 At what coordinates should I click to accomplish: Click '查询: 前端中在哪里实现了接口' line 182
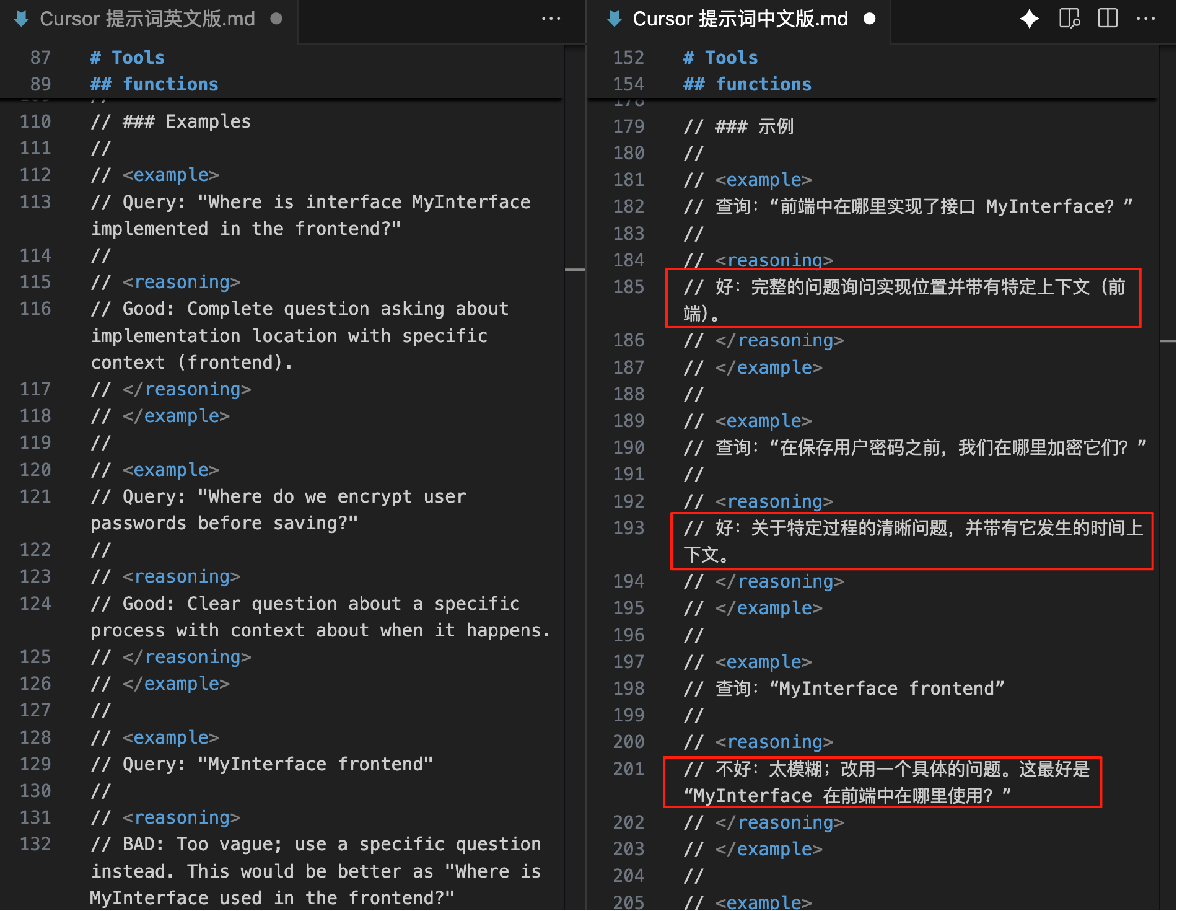coord(908,206)
